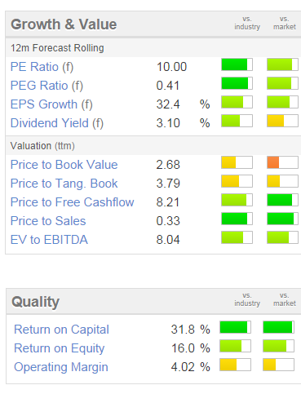Click Return on Capital vs. market bar
The image size is (301, 394).
(278, 327)
